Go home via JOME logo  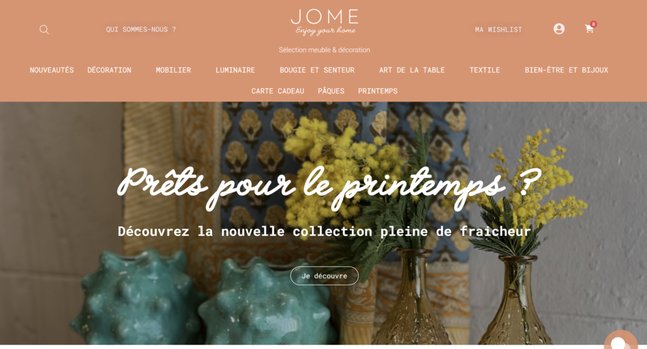[x=324, y=22]
